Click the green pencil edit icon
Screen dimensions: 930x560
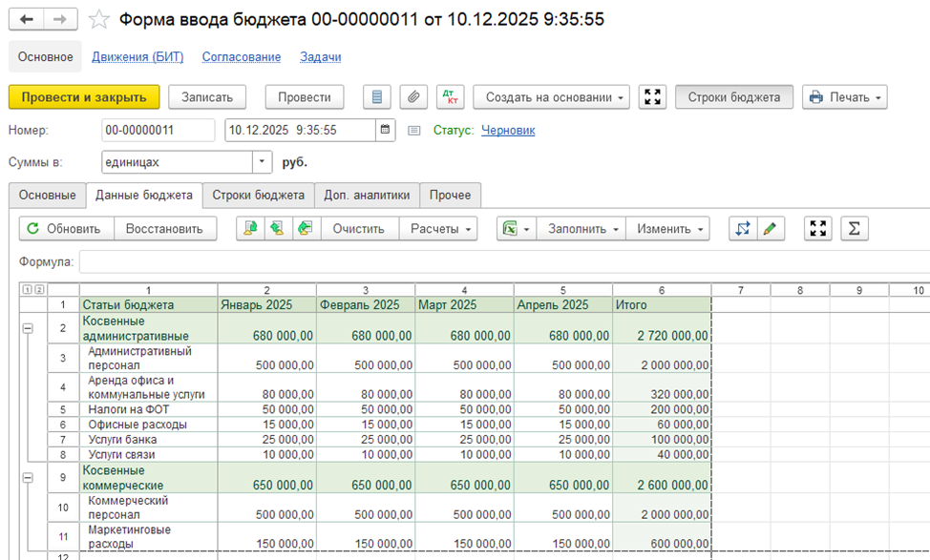771,229
